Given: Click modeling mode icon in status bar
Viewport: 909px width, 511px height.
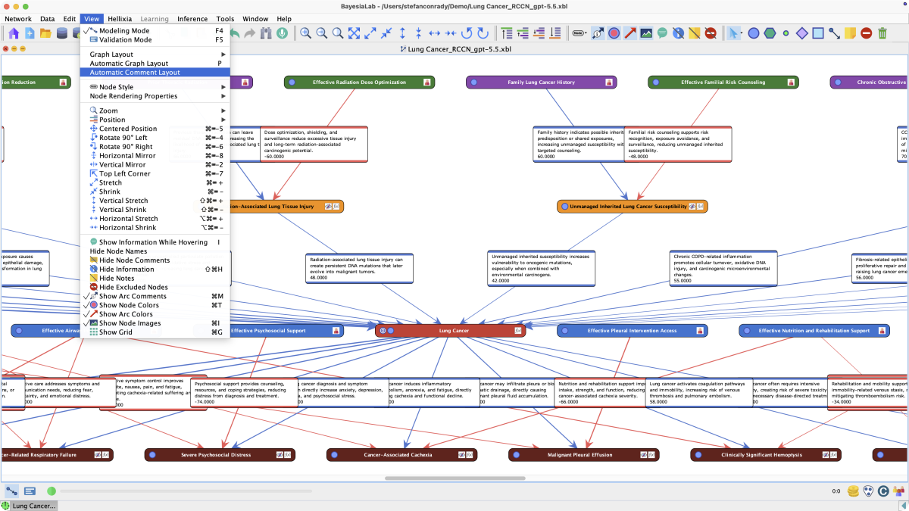Looking at the screenshot, I should [x=12, y=491].
